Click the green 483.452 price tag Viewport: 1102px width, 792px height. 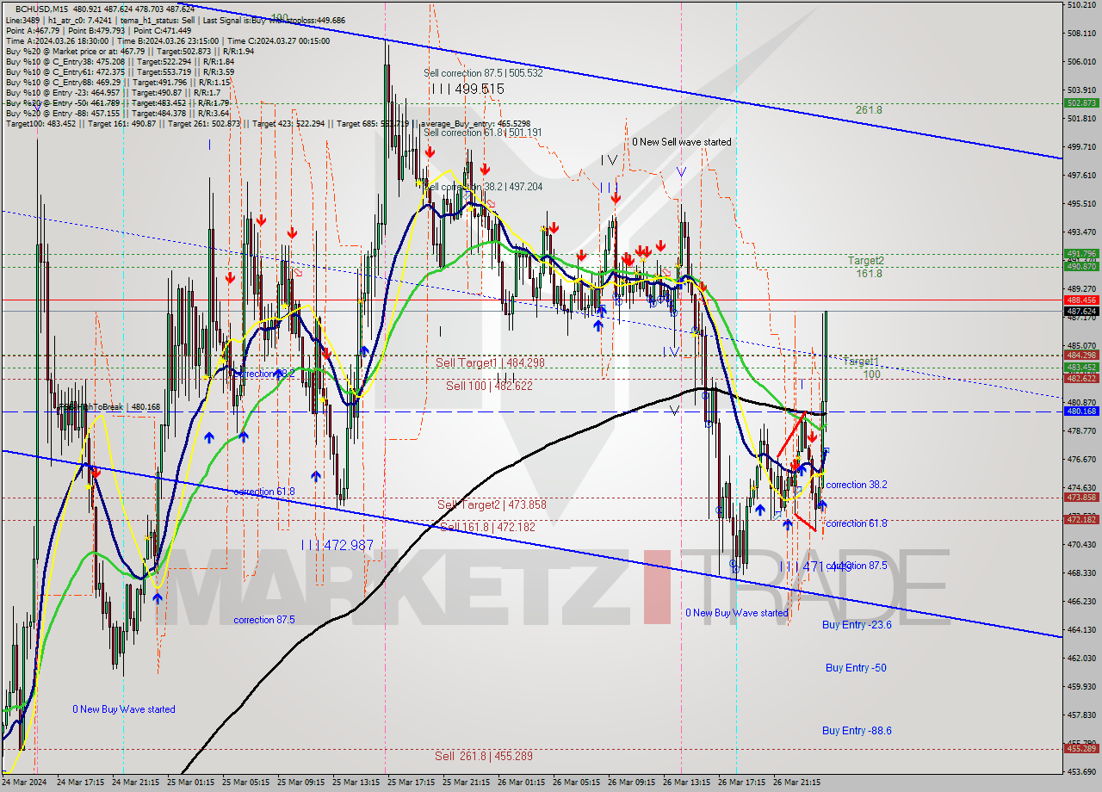[1081, 367]
